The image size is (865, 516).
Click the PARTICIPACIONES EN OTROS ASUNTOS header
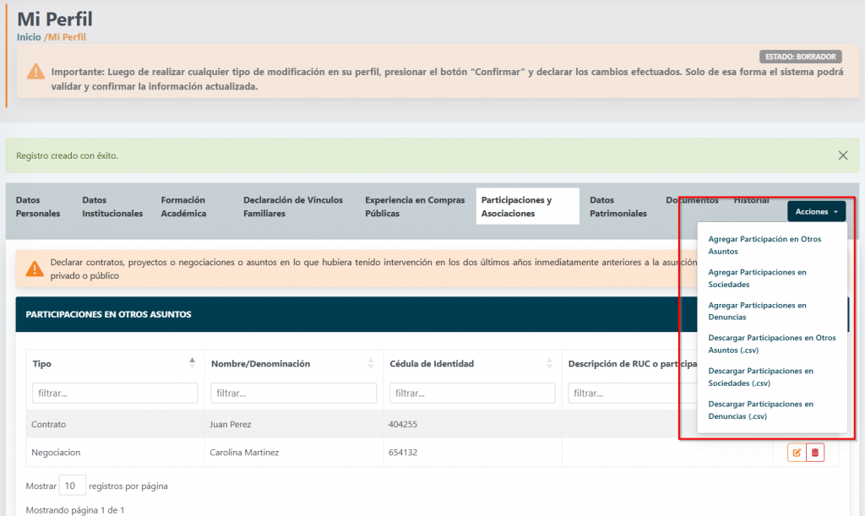coord(109,314)
